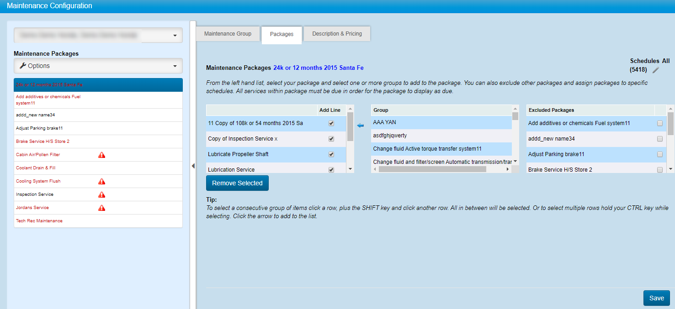Toggle Add Line for 11 Copy of 108k row
Image resolution: width=675 pixels, height=309 pixels.
[x=331, y=123]
